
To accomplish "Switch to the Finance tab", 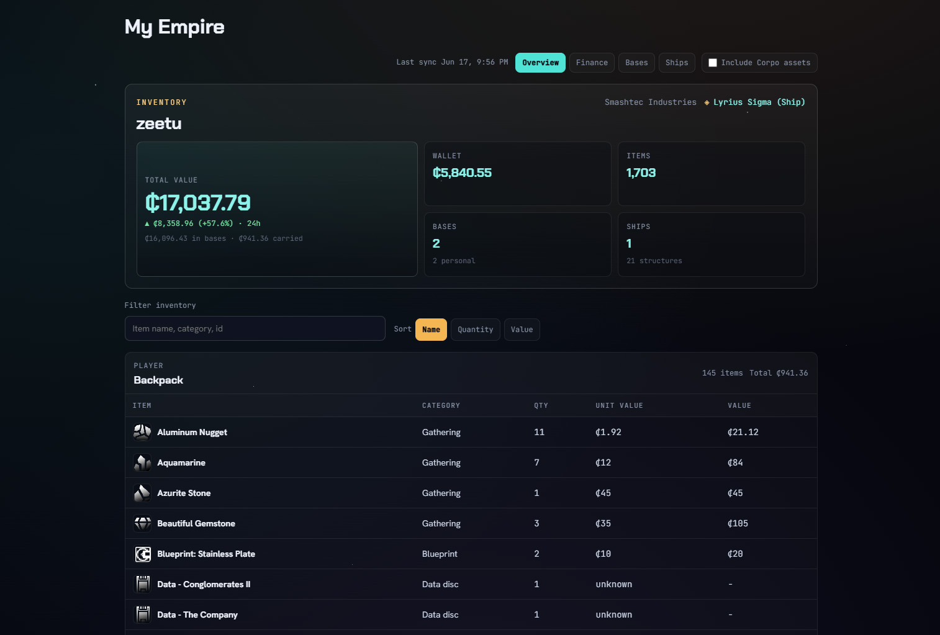I will tap(592, 63).
